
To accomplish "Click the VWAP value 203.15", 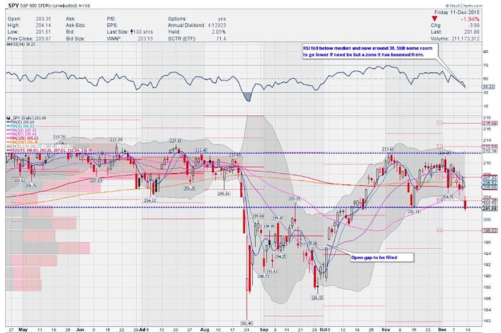I will [146, 39].
